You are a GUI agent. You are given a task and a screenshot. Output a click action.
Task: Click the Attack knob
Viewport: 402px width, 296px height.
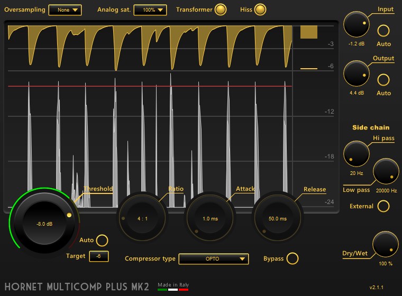[x=211, y=218]
